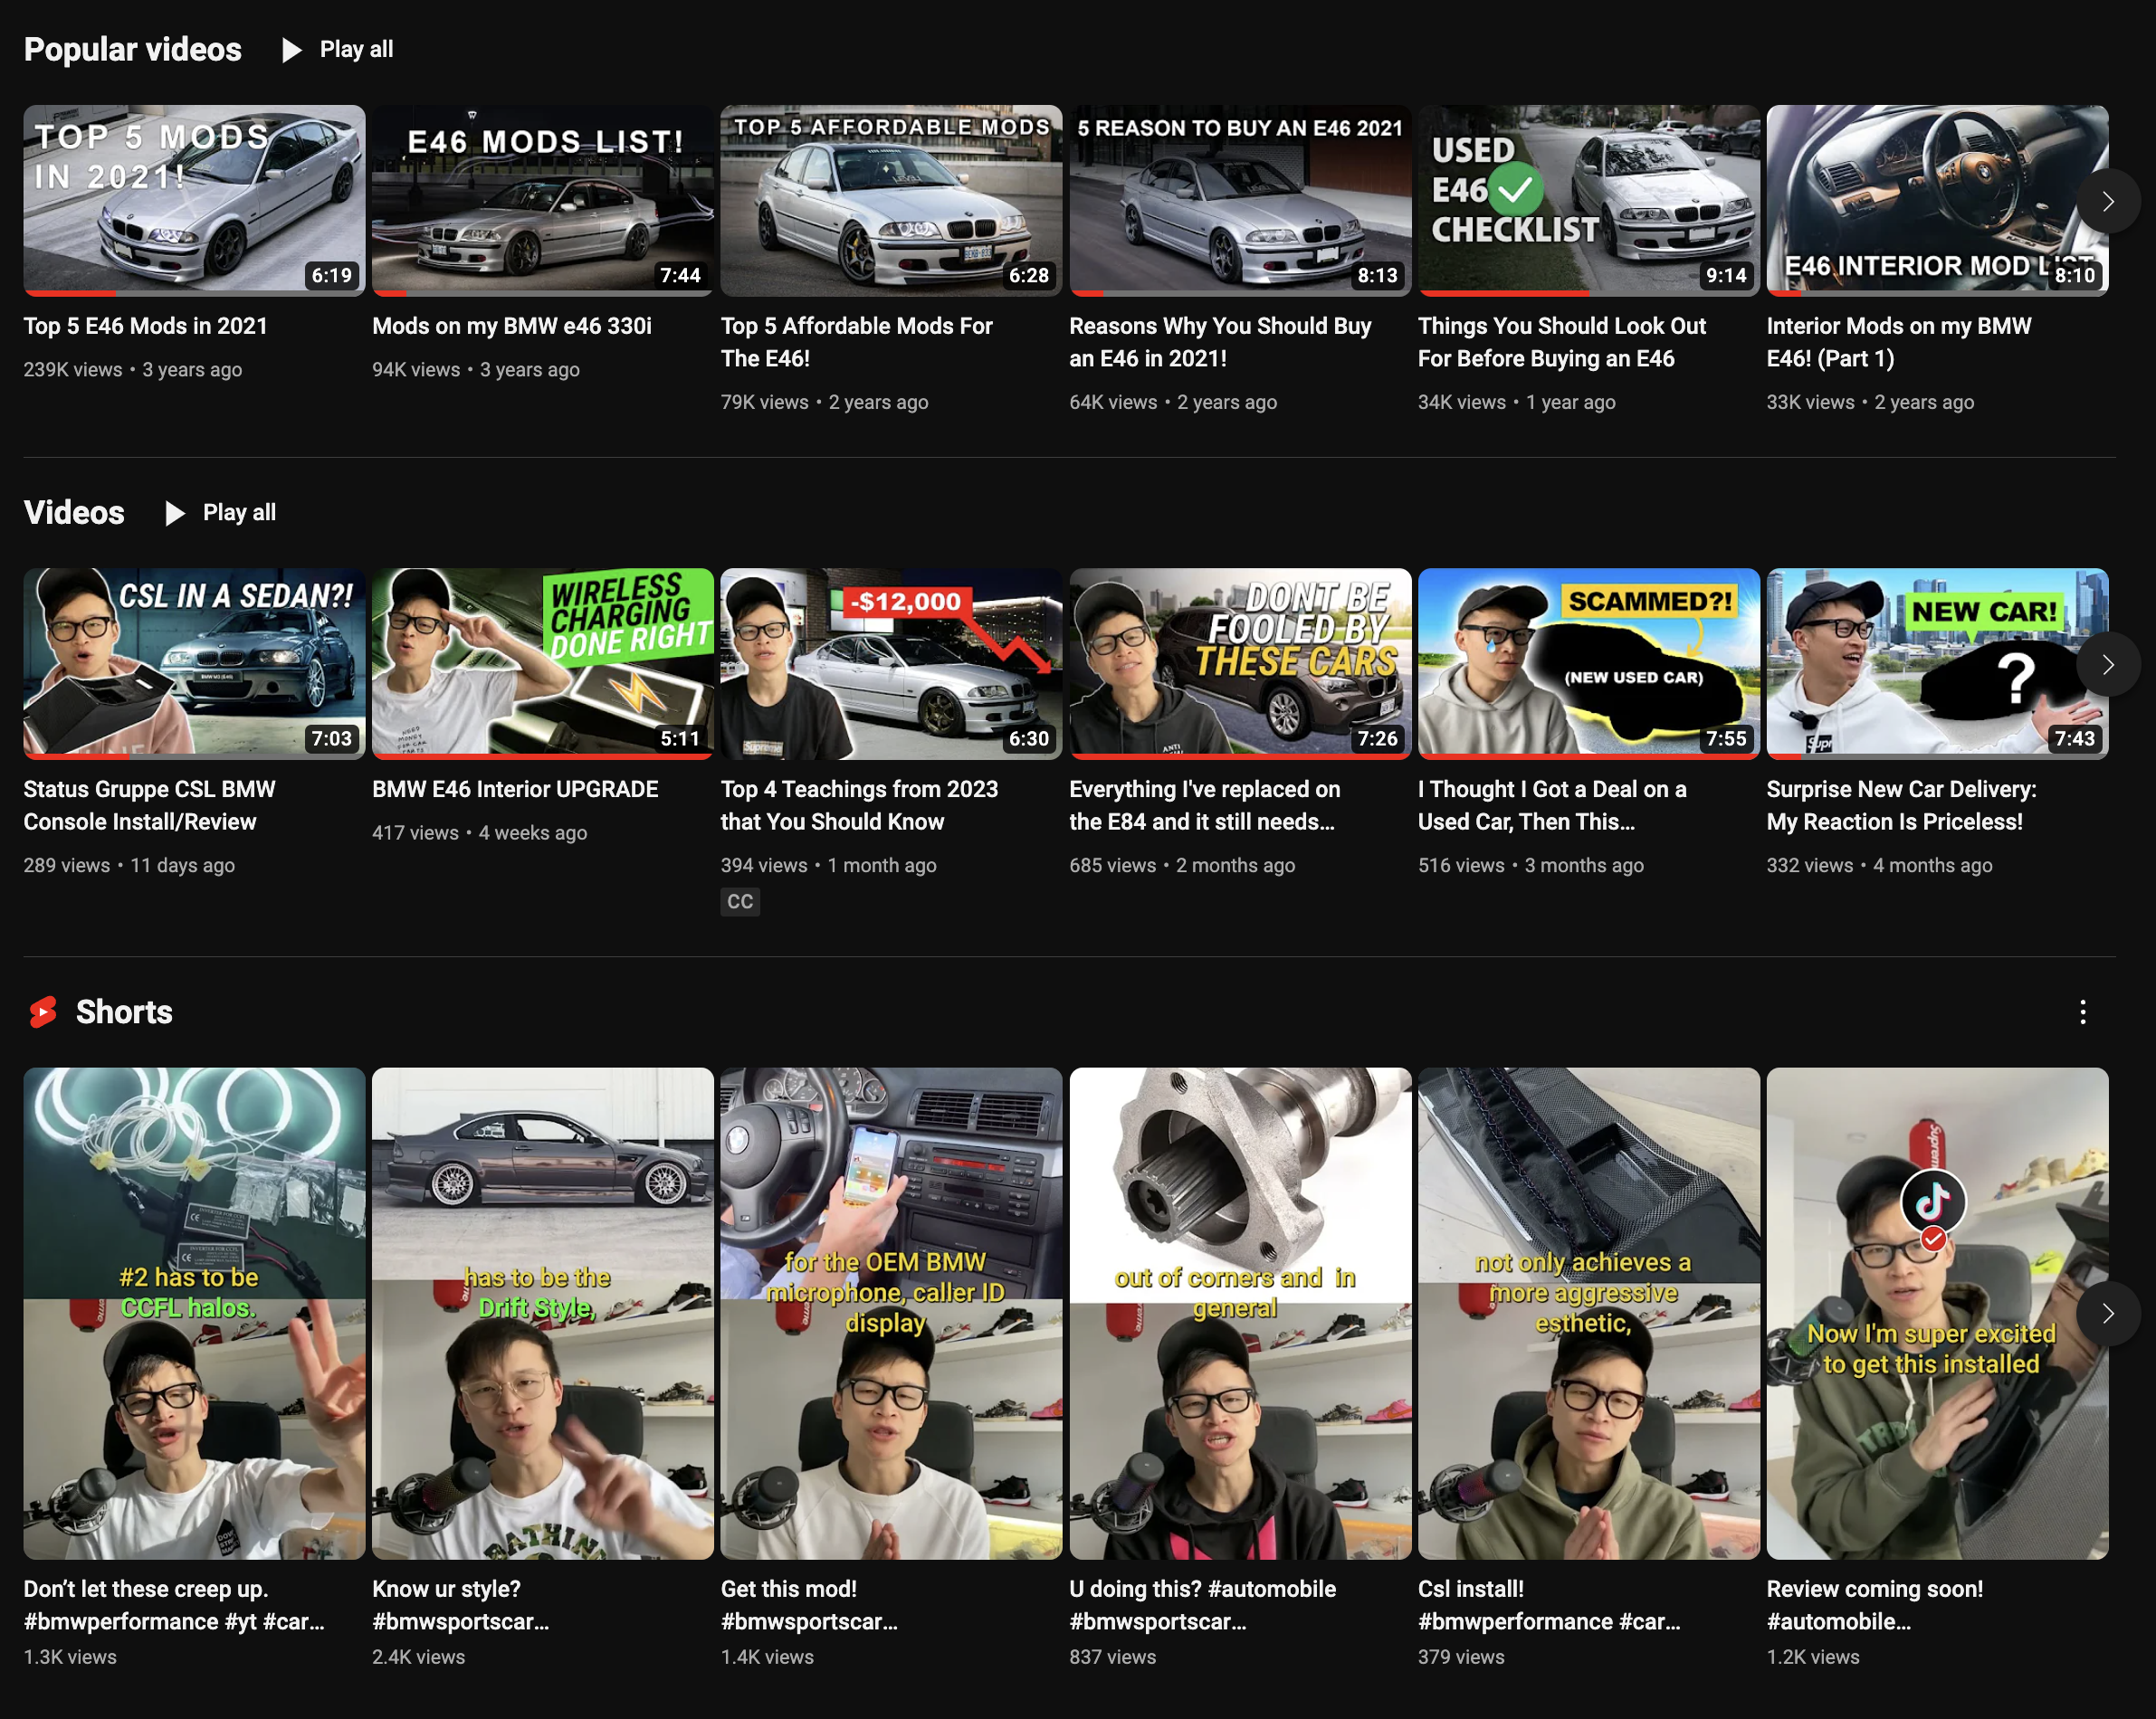Show more Shorts with the next arrow
2156x1719 pixels.
(x=2108, y=1314)
